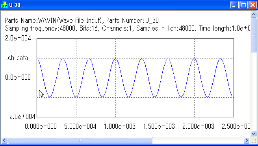Click empty horizontal scrollbar track right of thumb
Viewport: 258px width, 146px height.
click(198, 140)
